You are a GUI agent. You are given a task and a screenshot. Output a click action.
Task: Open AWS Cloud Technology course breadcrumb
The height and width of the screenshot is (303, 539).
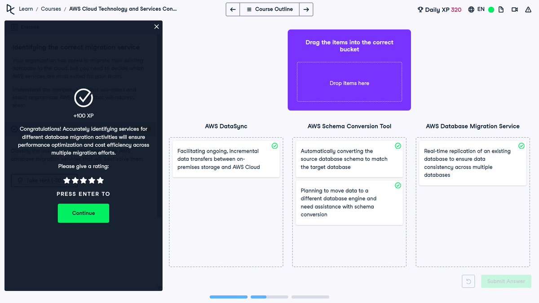point(123,9)
